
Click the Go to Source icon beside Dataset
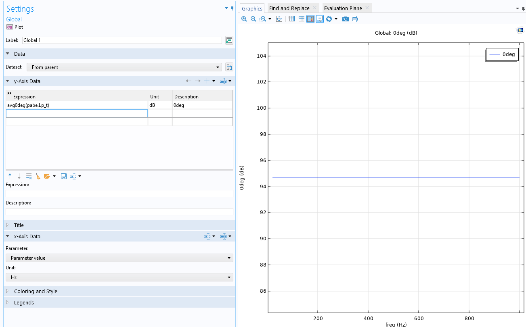click(x=229, y=67)
